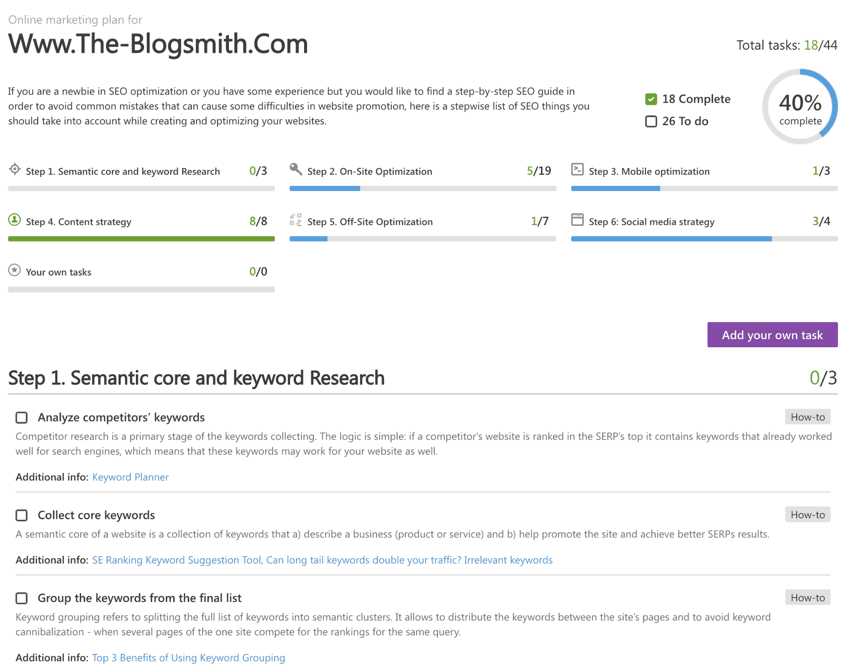This screenshot has height=672, width=849.
Task: Click the Total tasks 18/44 counter
Action: pyautogui.click(x=787, y=45)
